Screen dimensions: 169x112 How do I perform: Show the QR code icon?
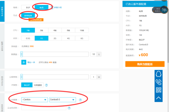(x=159, y=90)
